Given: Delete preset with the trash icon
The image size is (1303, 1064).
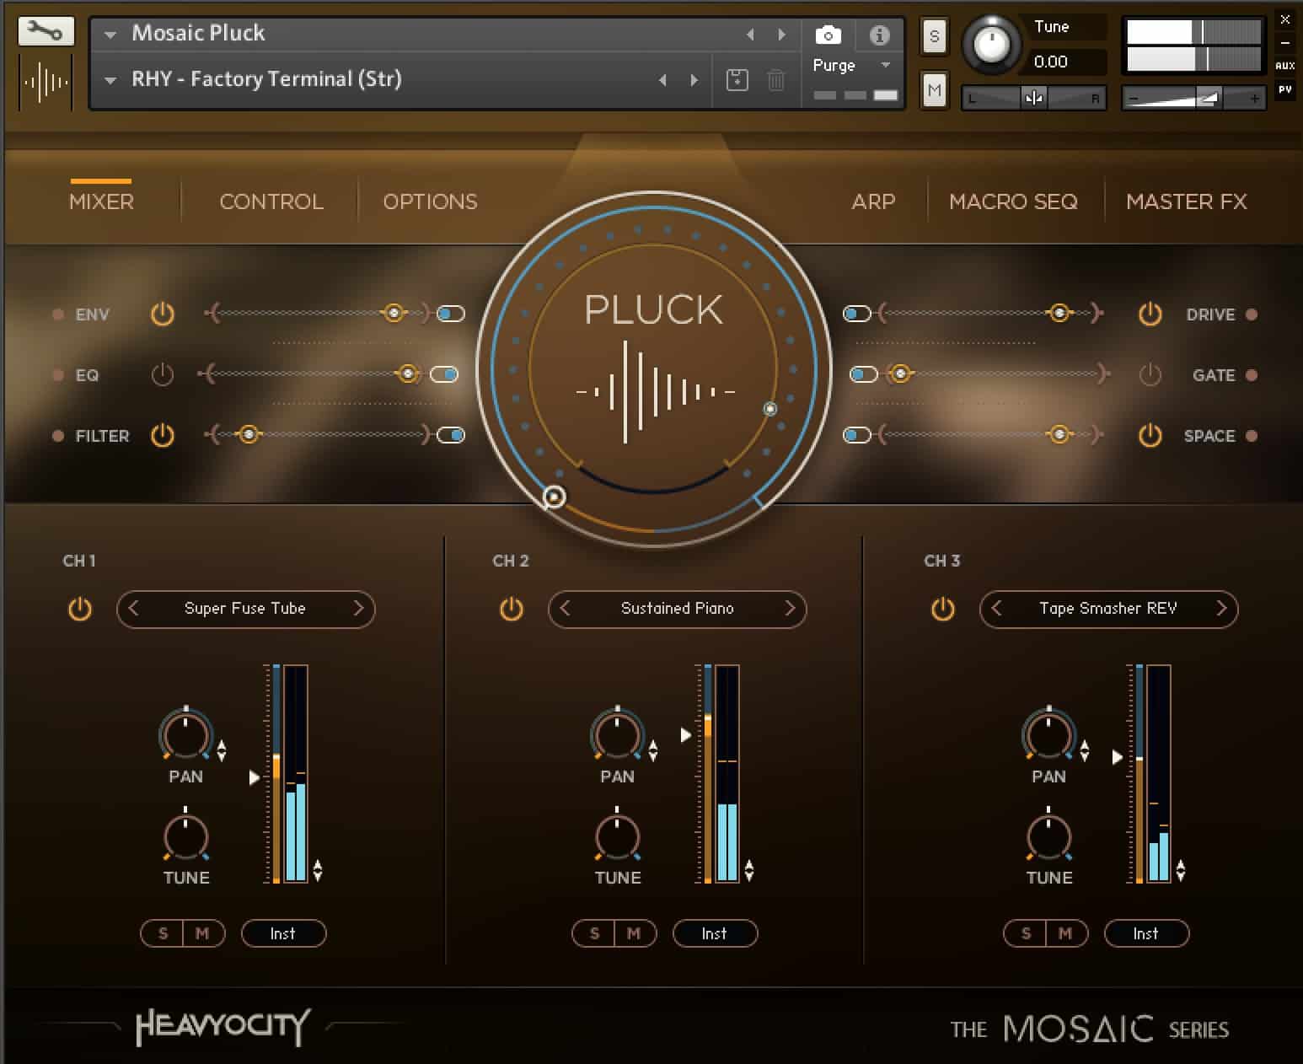Looking at the screenshot, I should [775, 80].
